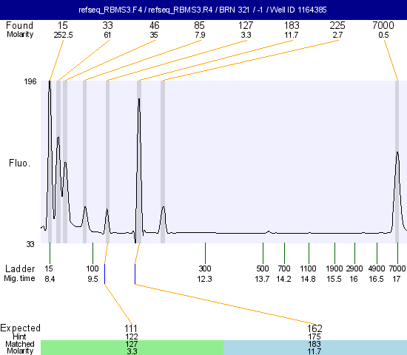Select the 7000 found peak label
This screenshot has width=407, height=355.
click(383, 25)
